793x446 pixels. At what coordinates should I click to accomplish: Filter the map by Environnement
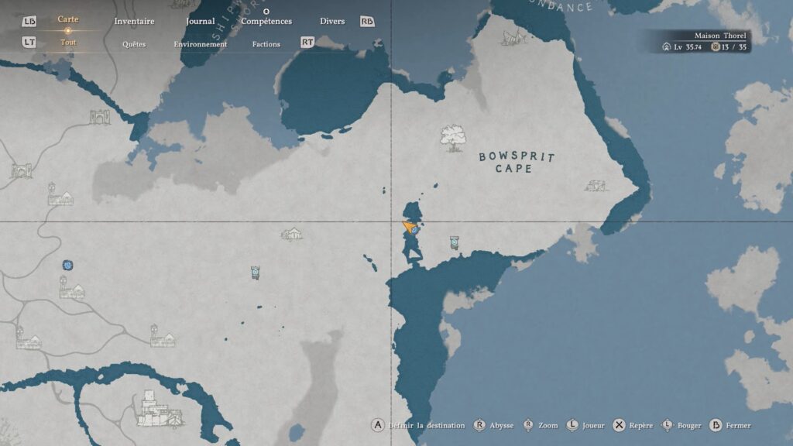[201, 44]
